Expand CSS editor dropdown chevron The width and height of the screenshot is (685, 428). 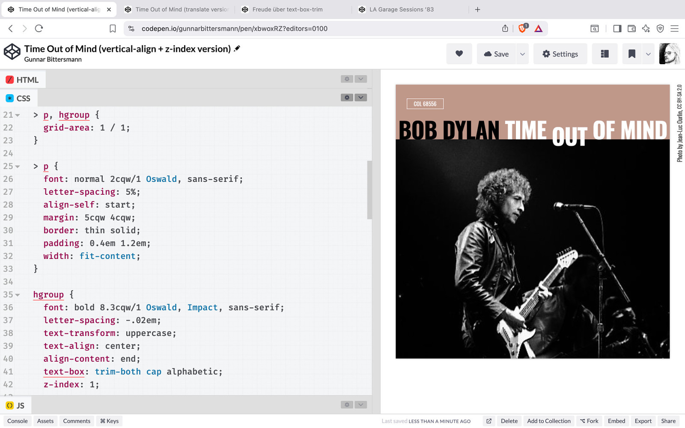pyautogui.click(x=360, y=98)
